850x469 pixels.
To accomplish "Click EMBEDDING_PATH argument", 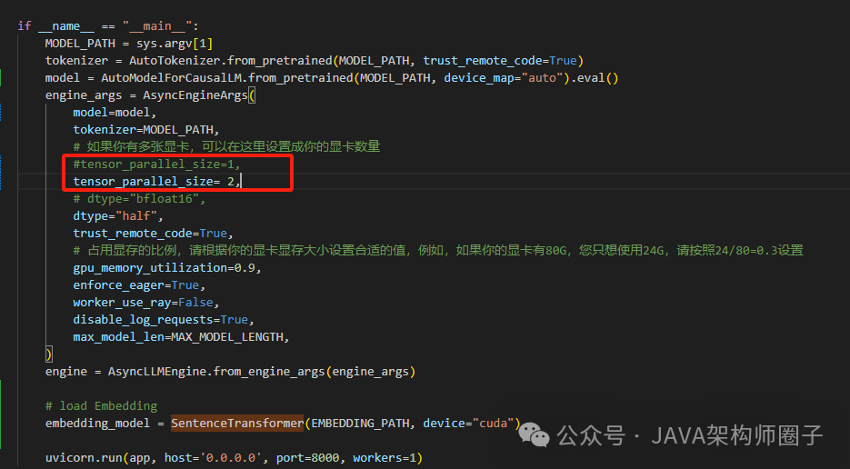I will click(x=360, y=424).
